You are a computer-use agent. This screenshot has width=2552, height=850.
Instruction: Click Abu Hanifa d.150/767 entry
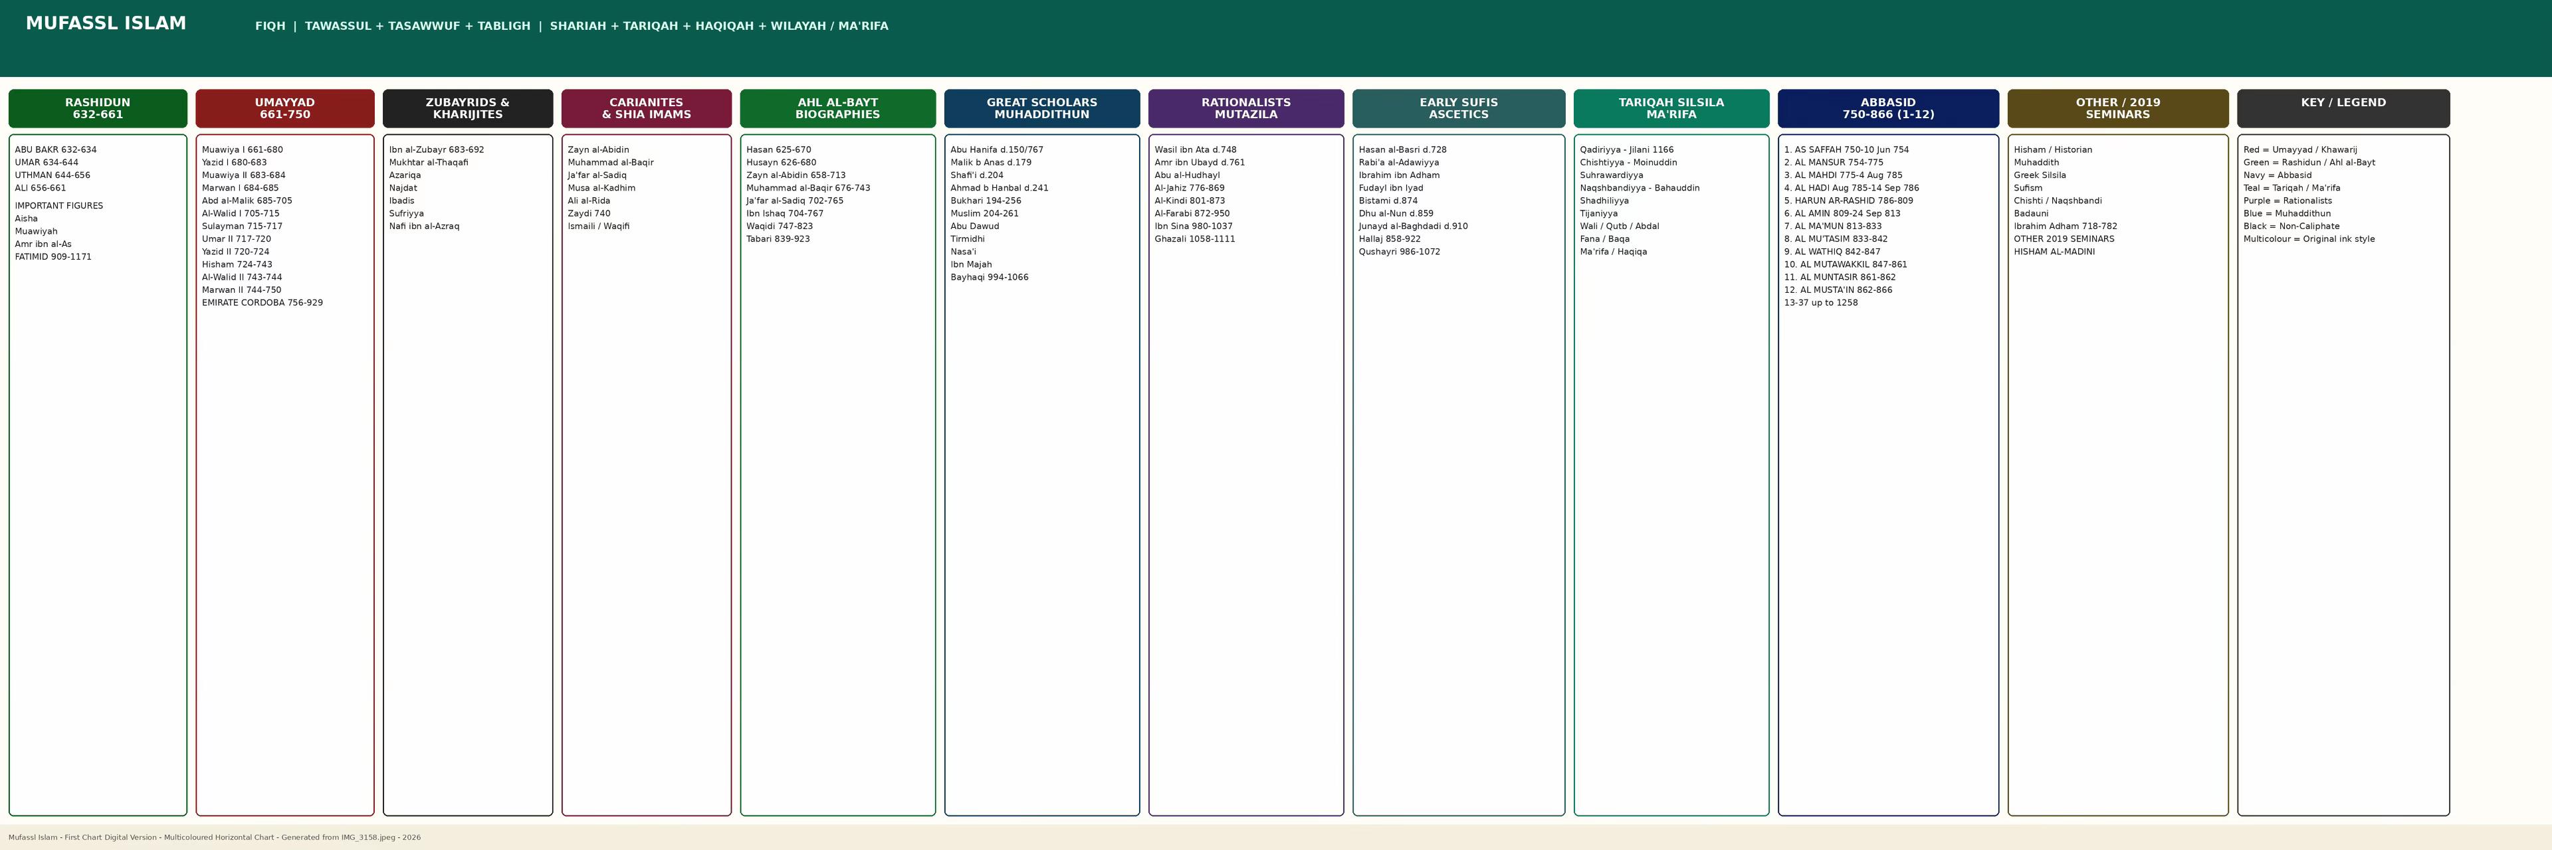point(997,150)
